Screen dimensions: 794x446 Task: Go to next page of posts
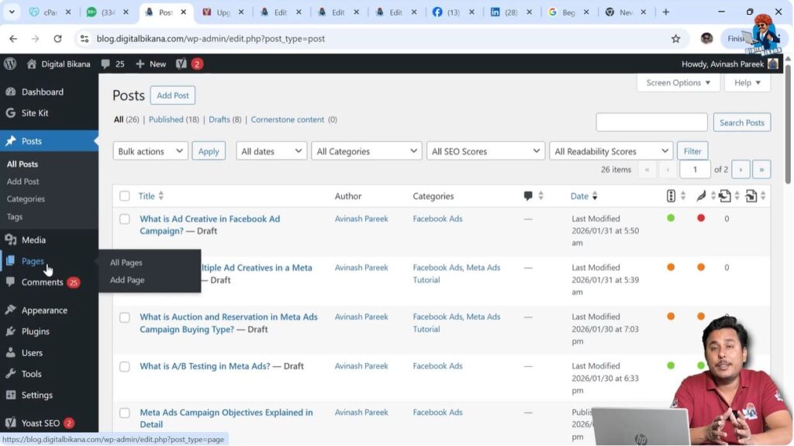(740, 169)
